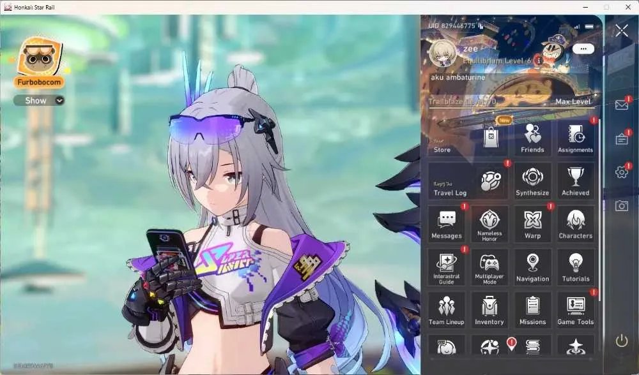Expand the Show dropdown
The height and width of the screenshot is (375, 639).
pos(39,101)
